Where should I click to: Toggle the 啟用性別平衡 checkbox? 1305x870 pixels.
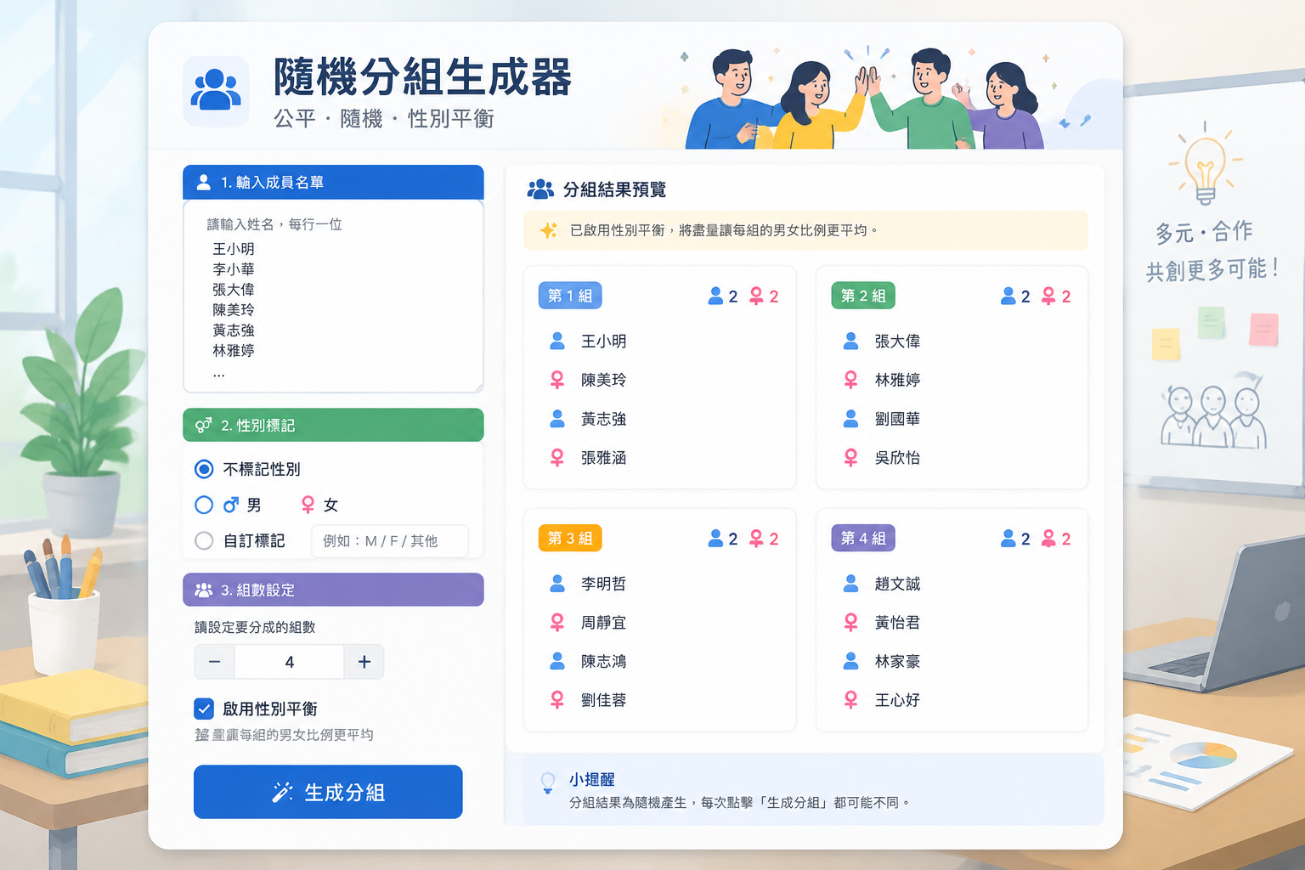pos(204,709)
